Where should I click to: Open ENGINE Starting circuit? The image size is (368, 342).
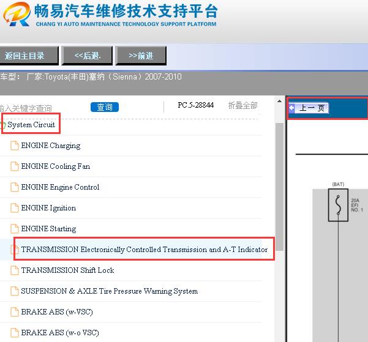coord(48,229)
